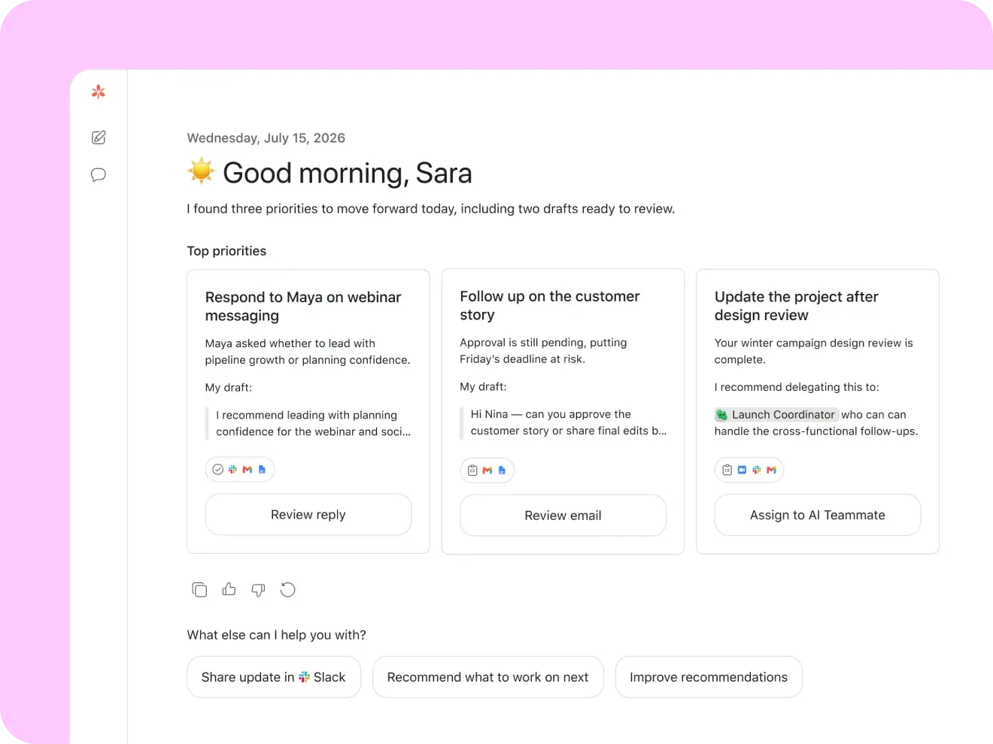This screenshot has width=993, height=744.
Task: Click Assign to AI Teammate
Action: click(x=818, y=515)
